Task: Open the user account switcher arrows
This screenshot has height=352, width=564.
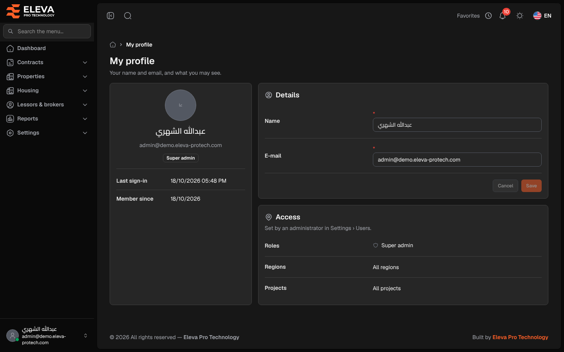Action: coord(85,336)
